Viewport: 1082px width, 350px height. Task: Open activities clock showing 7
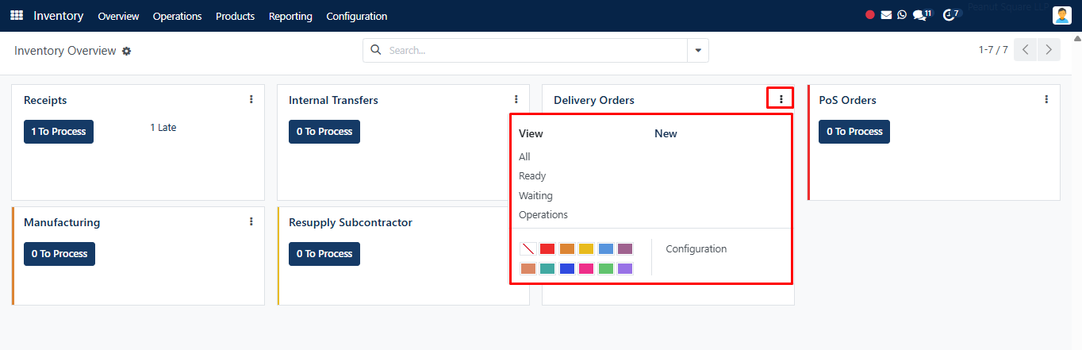coord(951,14)
